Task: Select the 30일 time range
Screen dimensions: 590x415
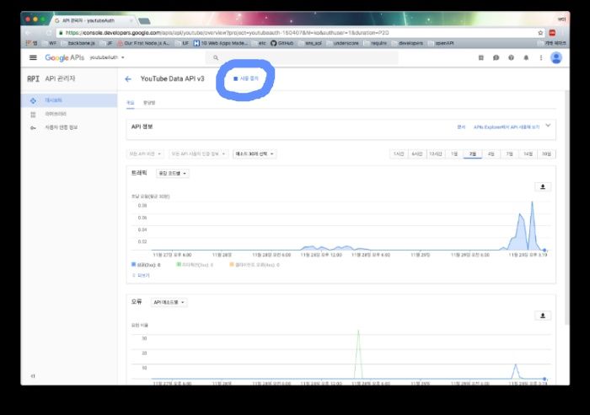Action: point(546,154)
